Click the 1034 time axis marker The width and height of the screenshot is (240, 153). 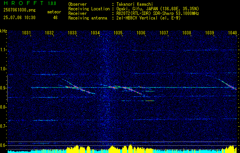[x=95, y=33]
